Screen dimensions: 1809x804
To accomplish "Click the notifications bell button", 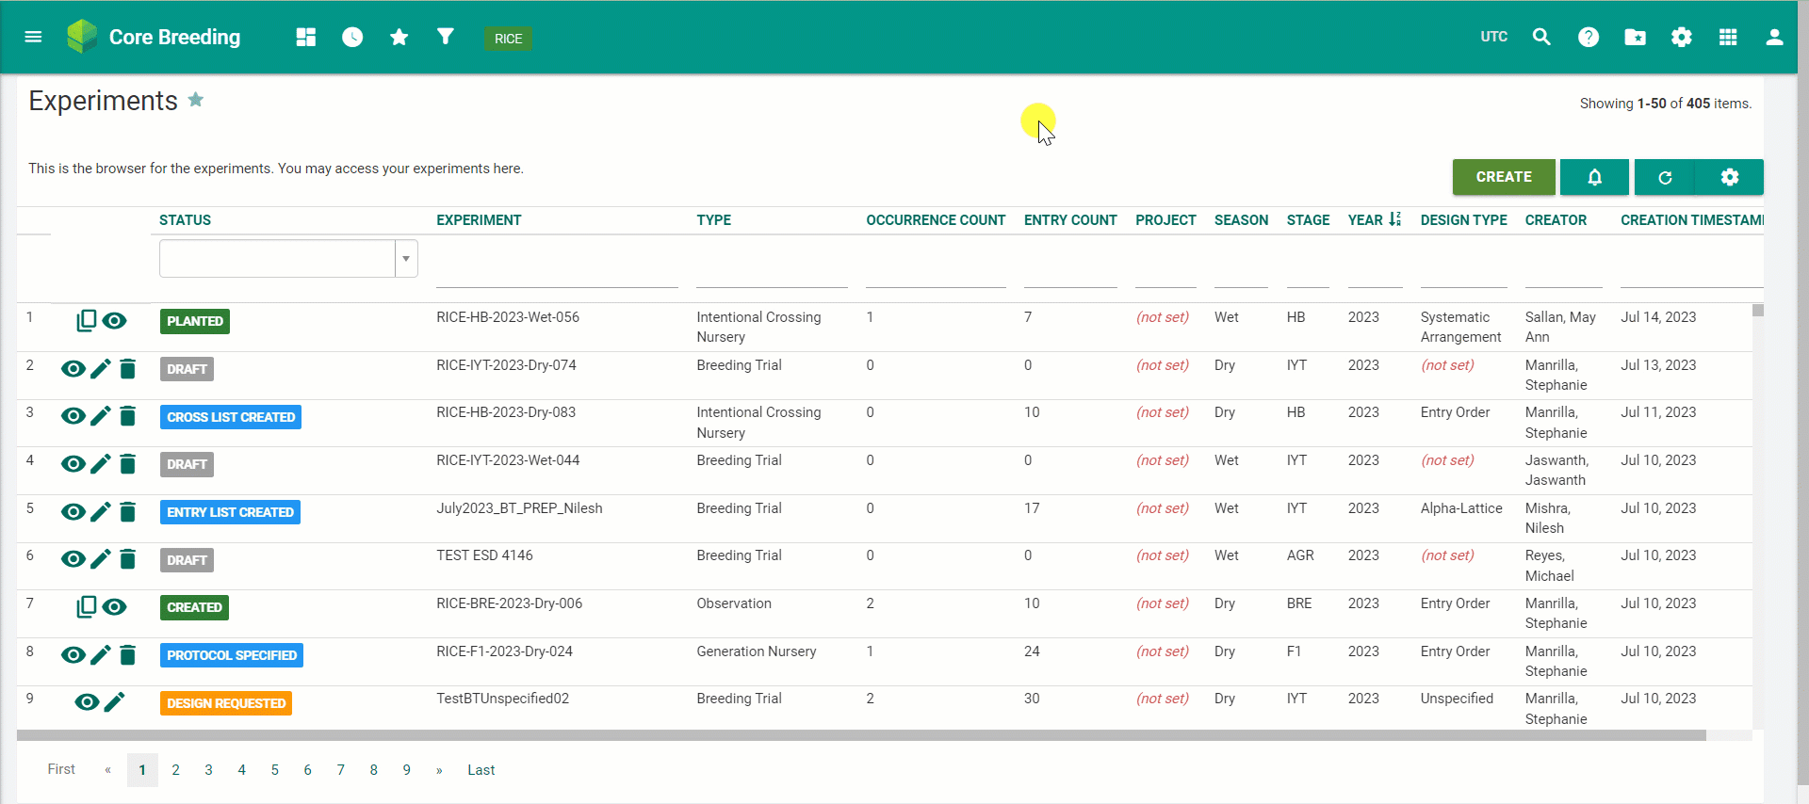I will tap(1594, 177).
